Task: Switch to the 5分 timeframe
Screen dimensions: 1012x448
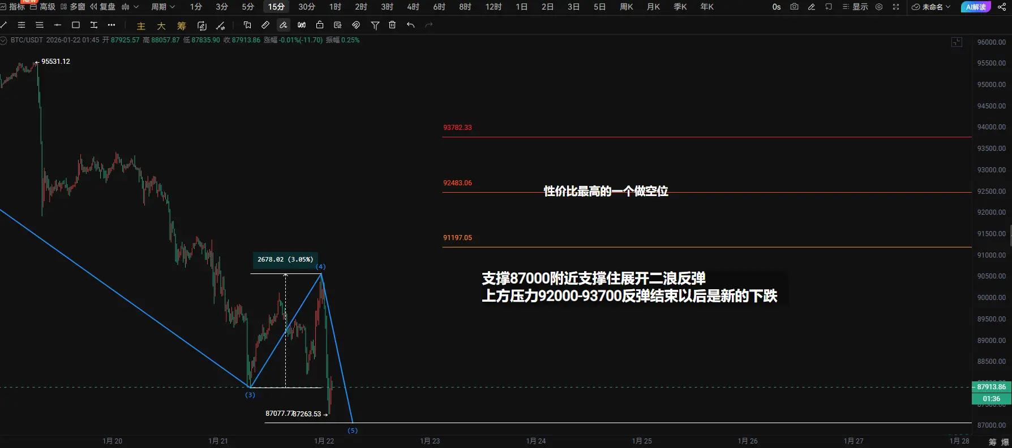Action: pyautogui.click(x=248, y=7)
